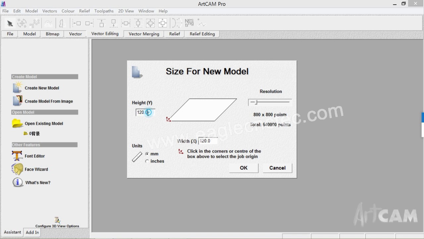Restore down the ArtCAM Pro window
The image size is (424, 239).
[x=403, y=4]
